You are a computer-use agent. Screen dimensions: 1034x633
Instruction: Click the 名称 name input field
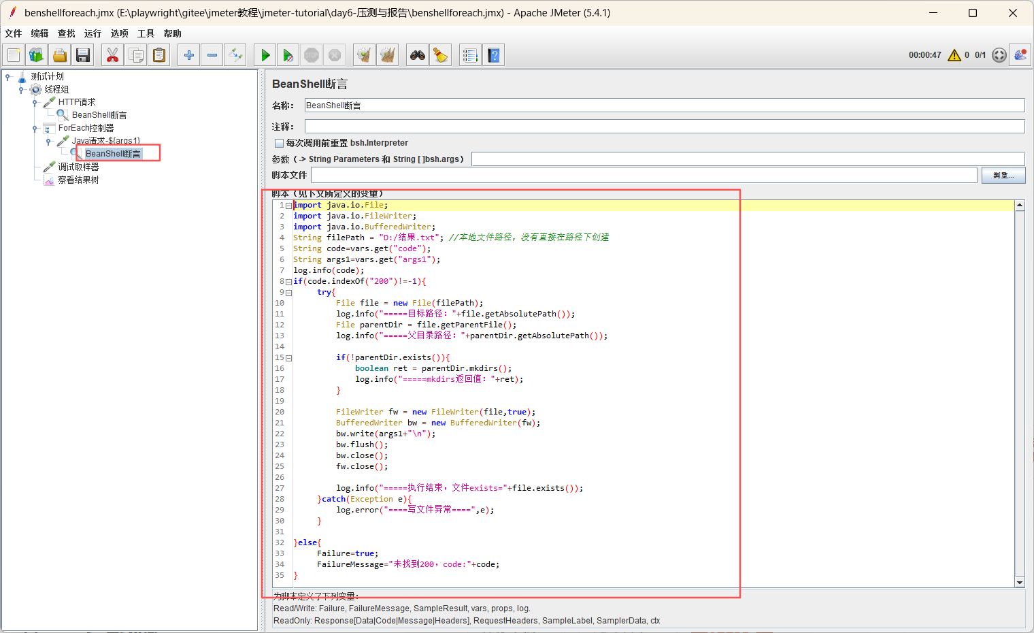coord(665,105)
